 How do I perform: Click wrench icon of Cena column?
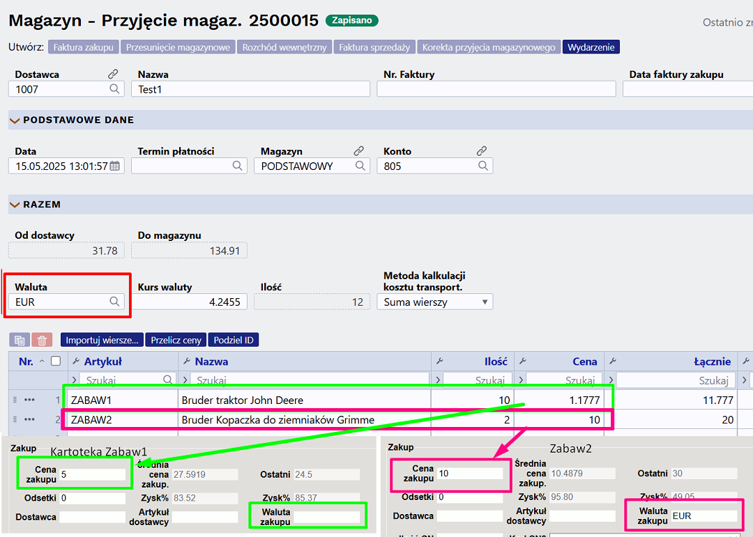523,361
